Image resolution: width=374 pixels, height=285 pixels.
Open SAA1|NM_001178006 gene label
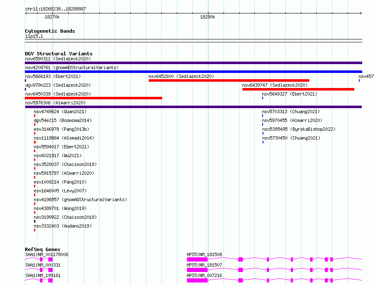click(x=47, y=254)
